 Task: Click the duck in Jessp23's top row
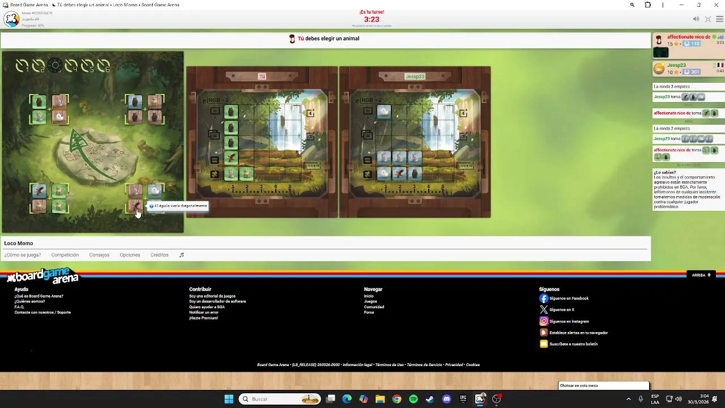pyautogui.click(x=384, y=112)
